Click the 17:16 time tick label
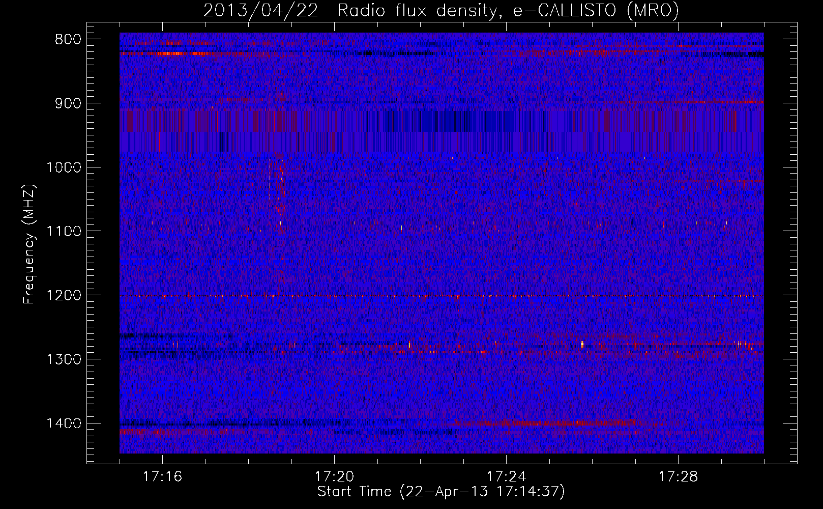823x509 pixels. point(162,477)
